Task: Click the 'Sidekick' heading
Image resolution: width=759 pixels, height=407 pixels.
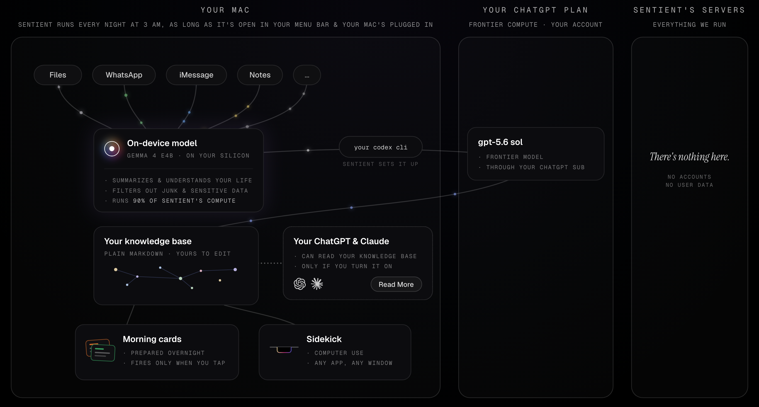Action: (324, 339)
